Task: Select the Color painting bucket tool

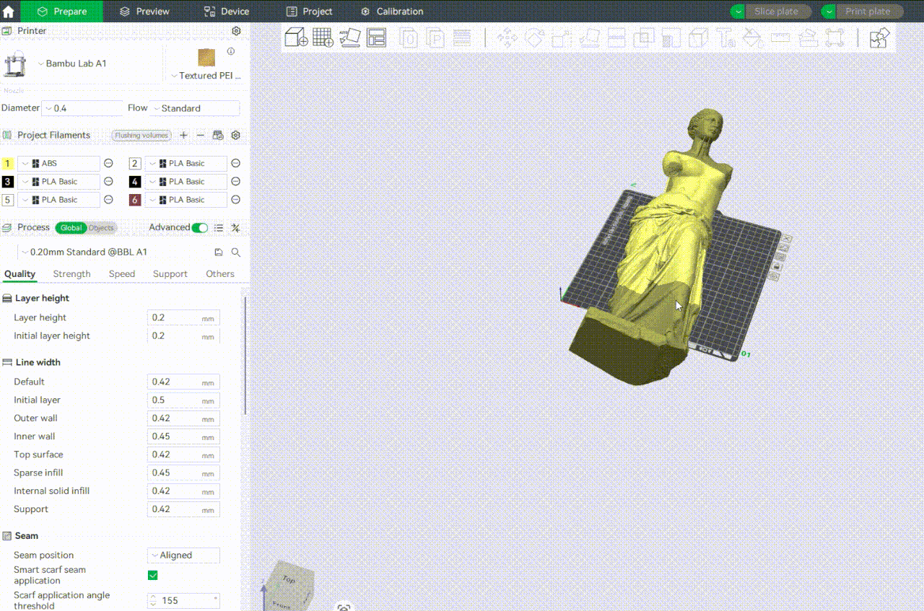Action: (x=753, y=38)
